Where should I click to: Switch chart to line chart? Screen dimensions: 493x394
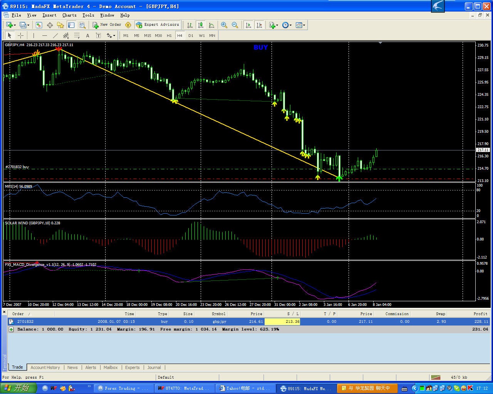coord(211,25)
